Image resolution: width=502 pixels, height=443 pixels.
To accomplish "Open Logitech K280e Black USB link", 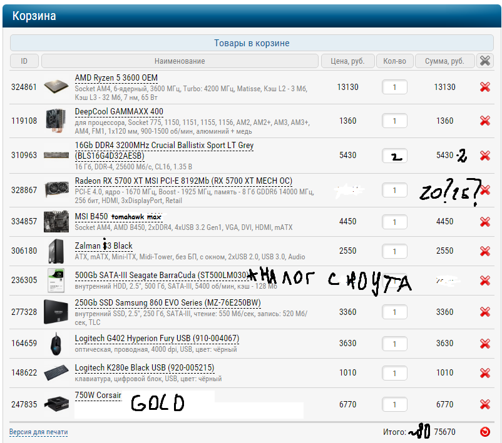I will (145, 368).
